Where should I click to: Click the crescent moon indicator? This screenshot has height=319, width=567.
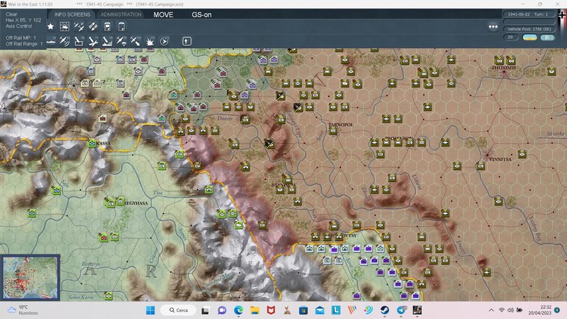547,38
